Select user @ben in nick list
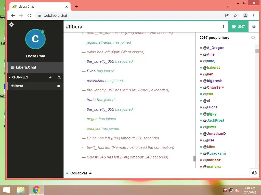The image size is (261, 195). pos(208,74)
